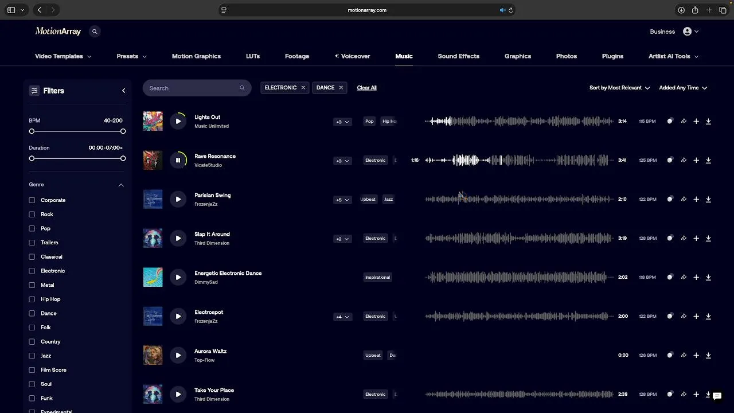Open the account profile menu
Image resolution: width=734 pixels, height=413 pixels.
pyautogui.click(x=690, y=32)
